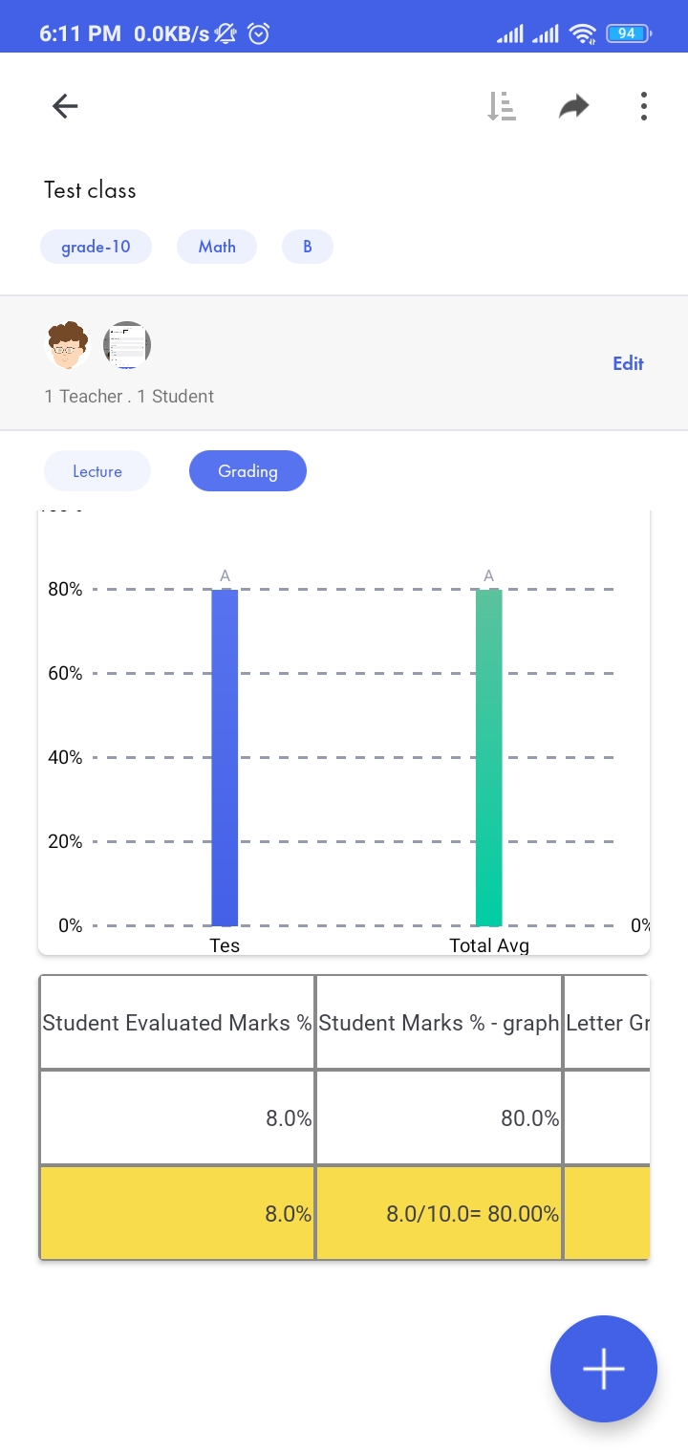
Task: Select Student Evaluated Marks % column header
Action: click(177, 1023)
